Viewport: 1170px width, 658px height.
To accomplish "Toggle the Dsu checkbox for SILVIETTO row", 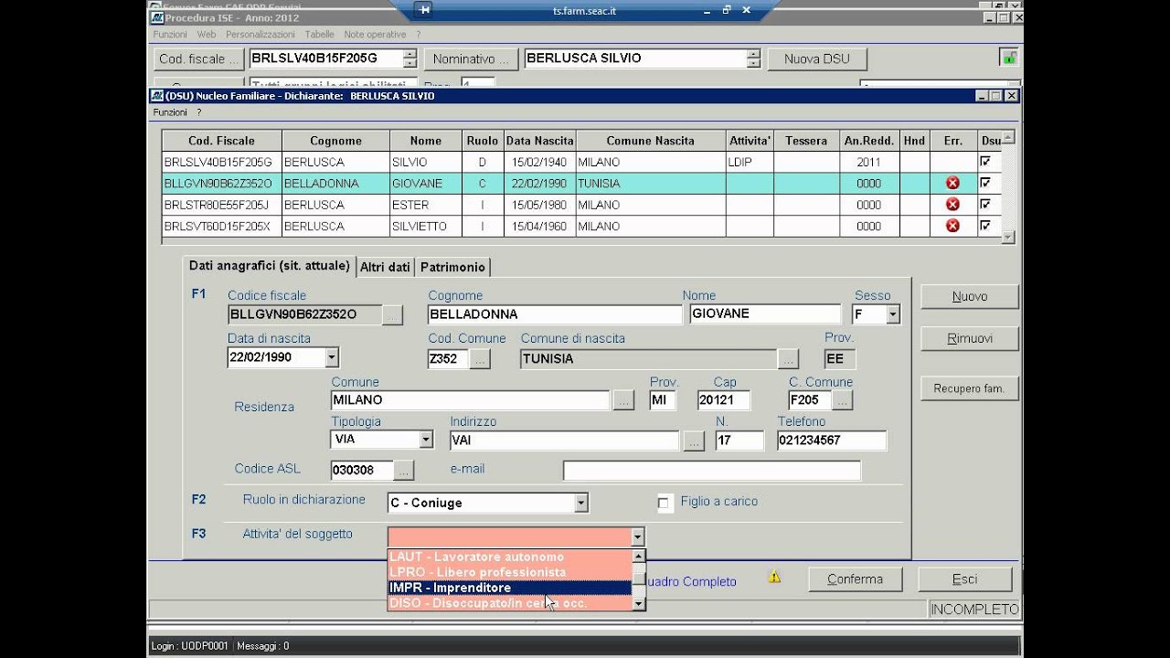I will 985,226.
